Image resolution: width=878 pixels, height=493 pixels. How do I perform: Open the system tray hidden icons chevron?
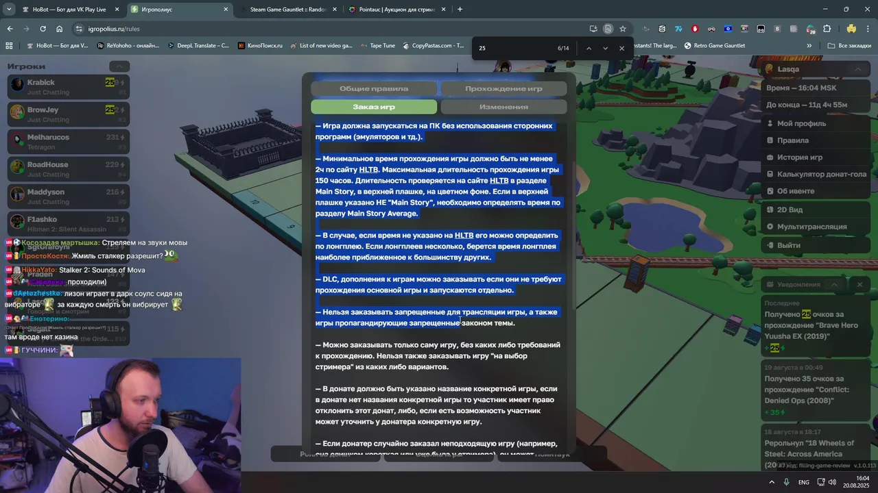[772, 482]
